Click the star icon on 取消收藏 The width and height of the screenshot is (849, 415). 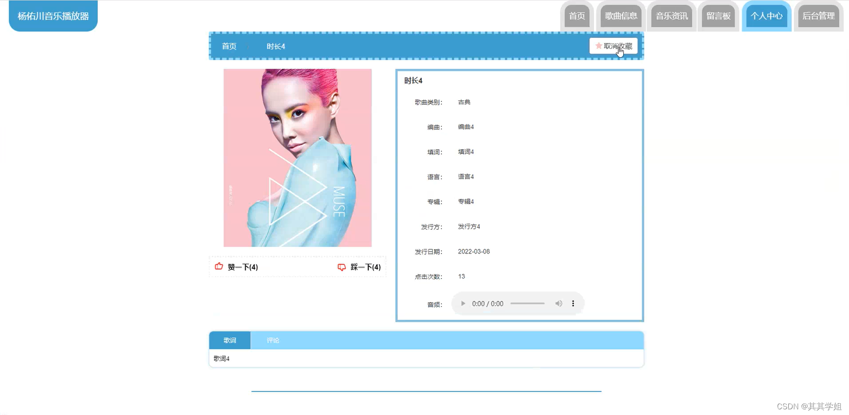point(599,46)
